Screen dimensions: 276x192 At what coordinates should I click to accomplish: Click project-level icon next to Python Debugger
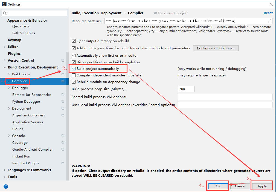63,102
